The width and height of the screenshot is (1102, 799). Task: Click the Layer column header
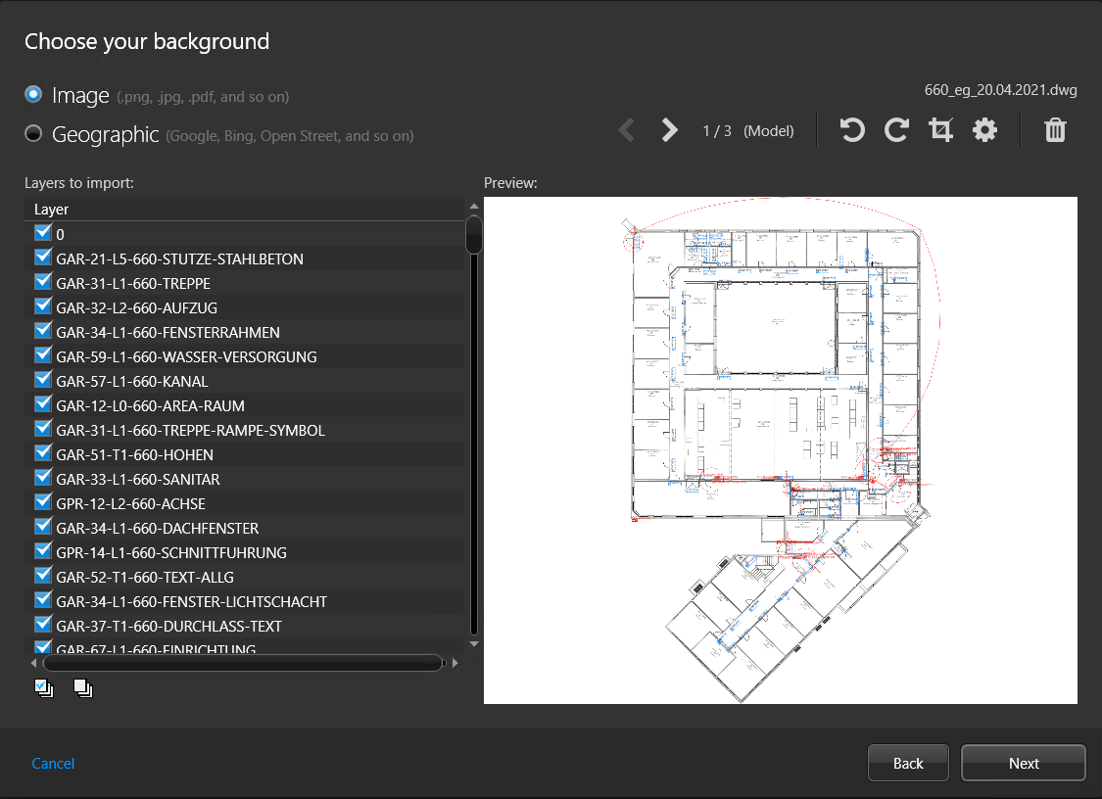pyautogui.click(x=51, y=209)
